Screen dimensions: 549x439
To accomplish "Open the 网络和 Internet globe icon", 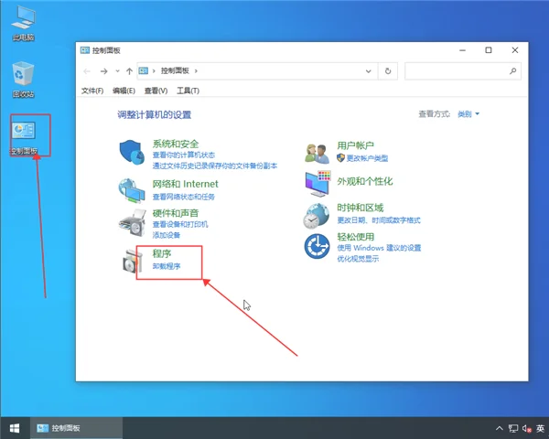I will [x=132, y=190].
